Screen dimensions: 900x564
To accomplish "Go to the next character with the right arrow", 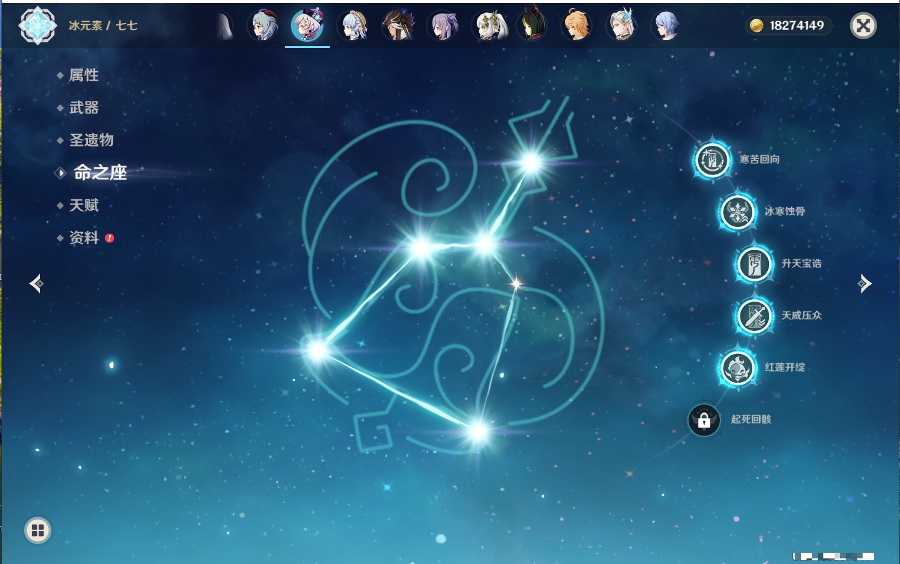I will point(864,284).
